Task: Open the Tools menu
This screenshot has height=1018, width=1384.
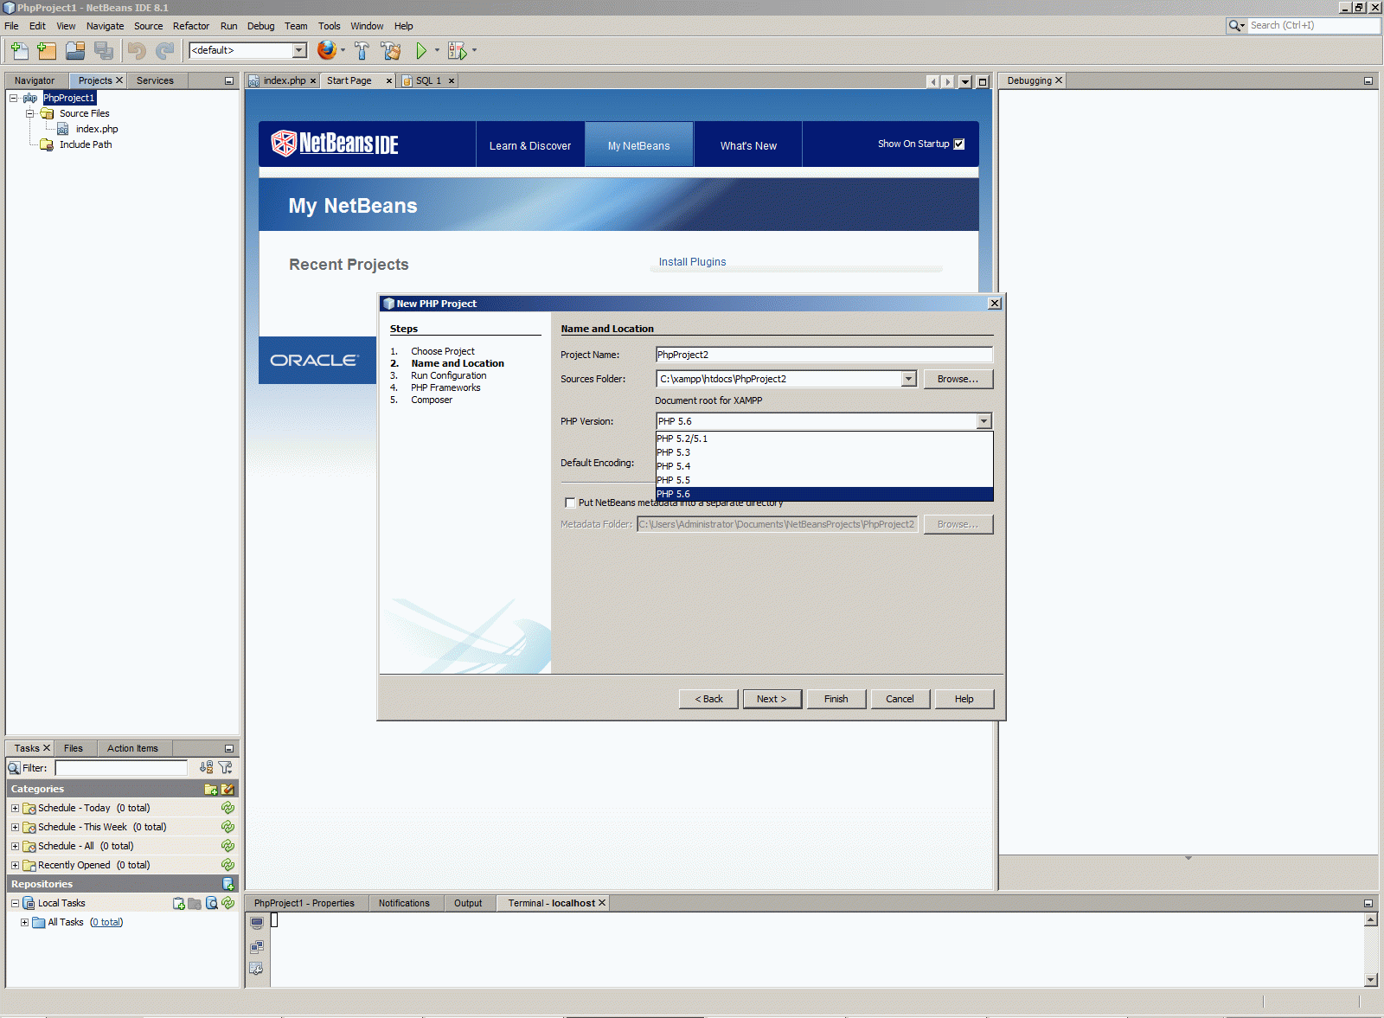Action: pyautogui.click(x=329, y=26)
